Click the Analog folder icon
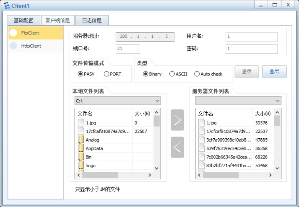The image size is (299, 207). (x=81, y=140)
